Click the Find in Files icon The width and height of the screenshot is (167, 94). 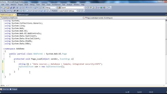(x=59, y=8)
